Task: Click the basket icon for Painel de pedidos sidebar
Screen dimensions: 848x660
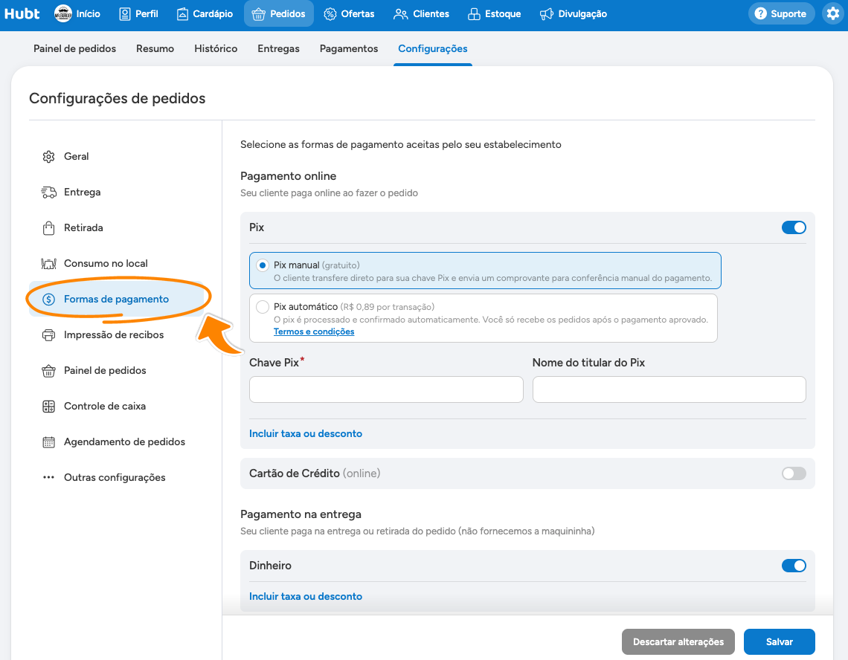Action: point(48,371)
